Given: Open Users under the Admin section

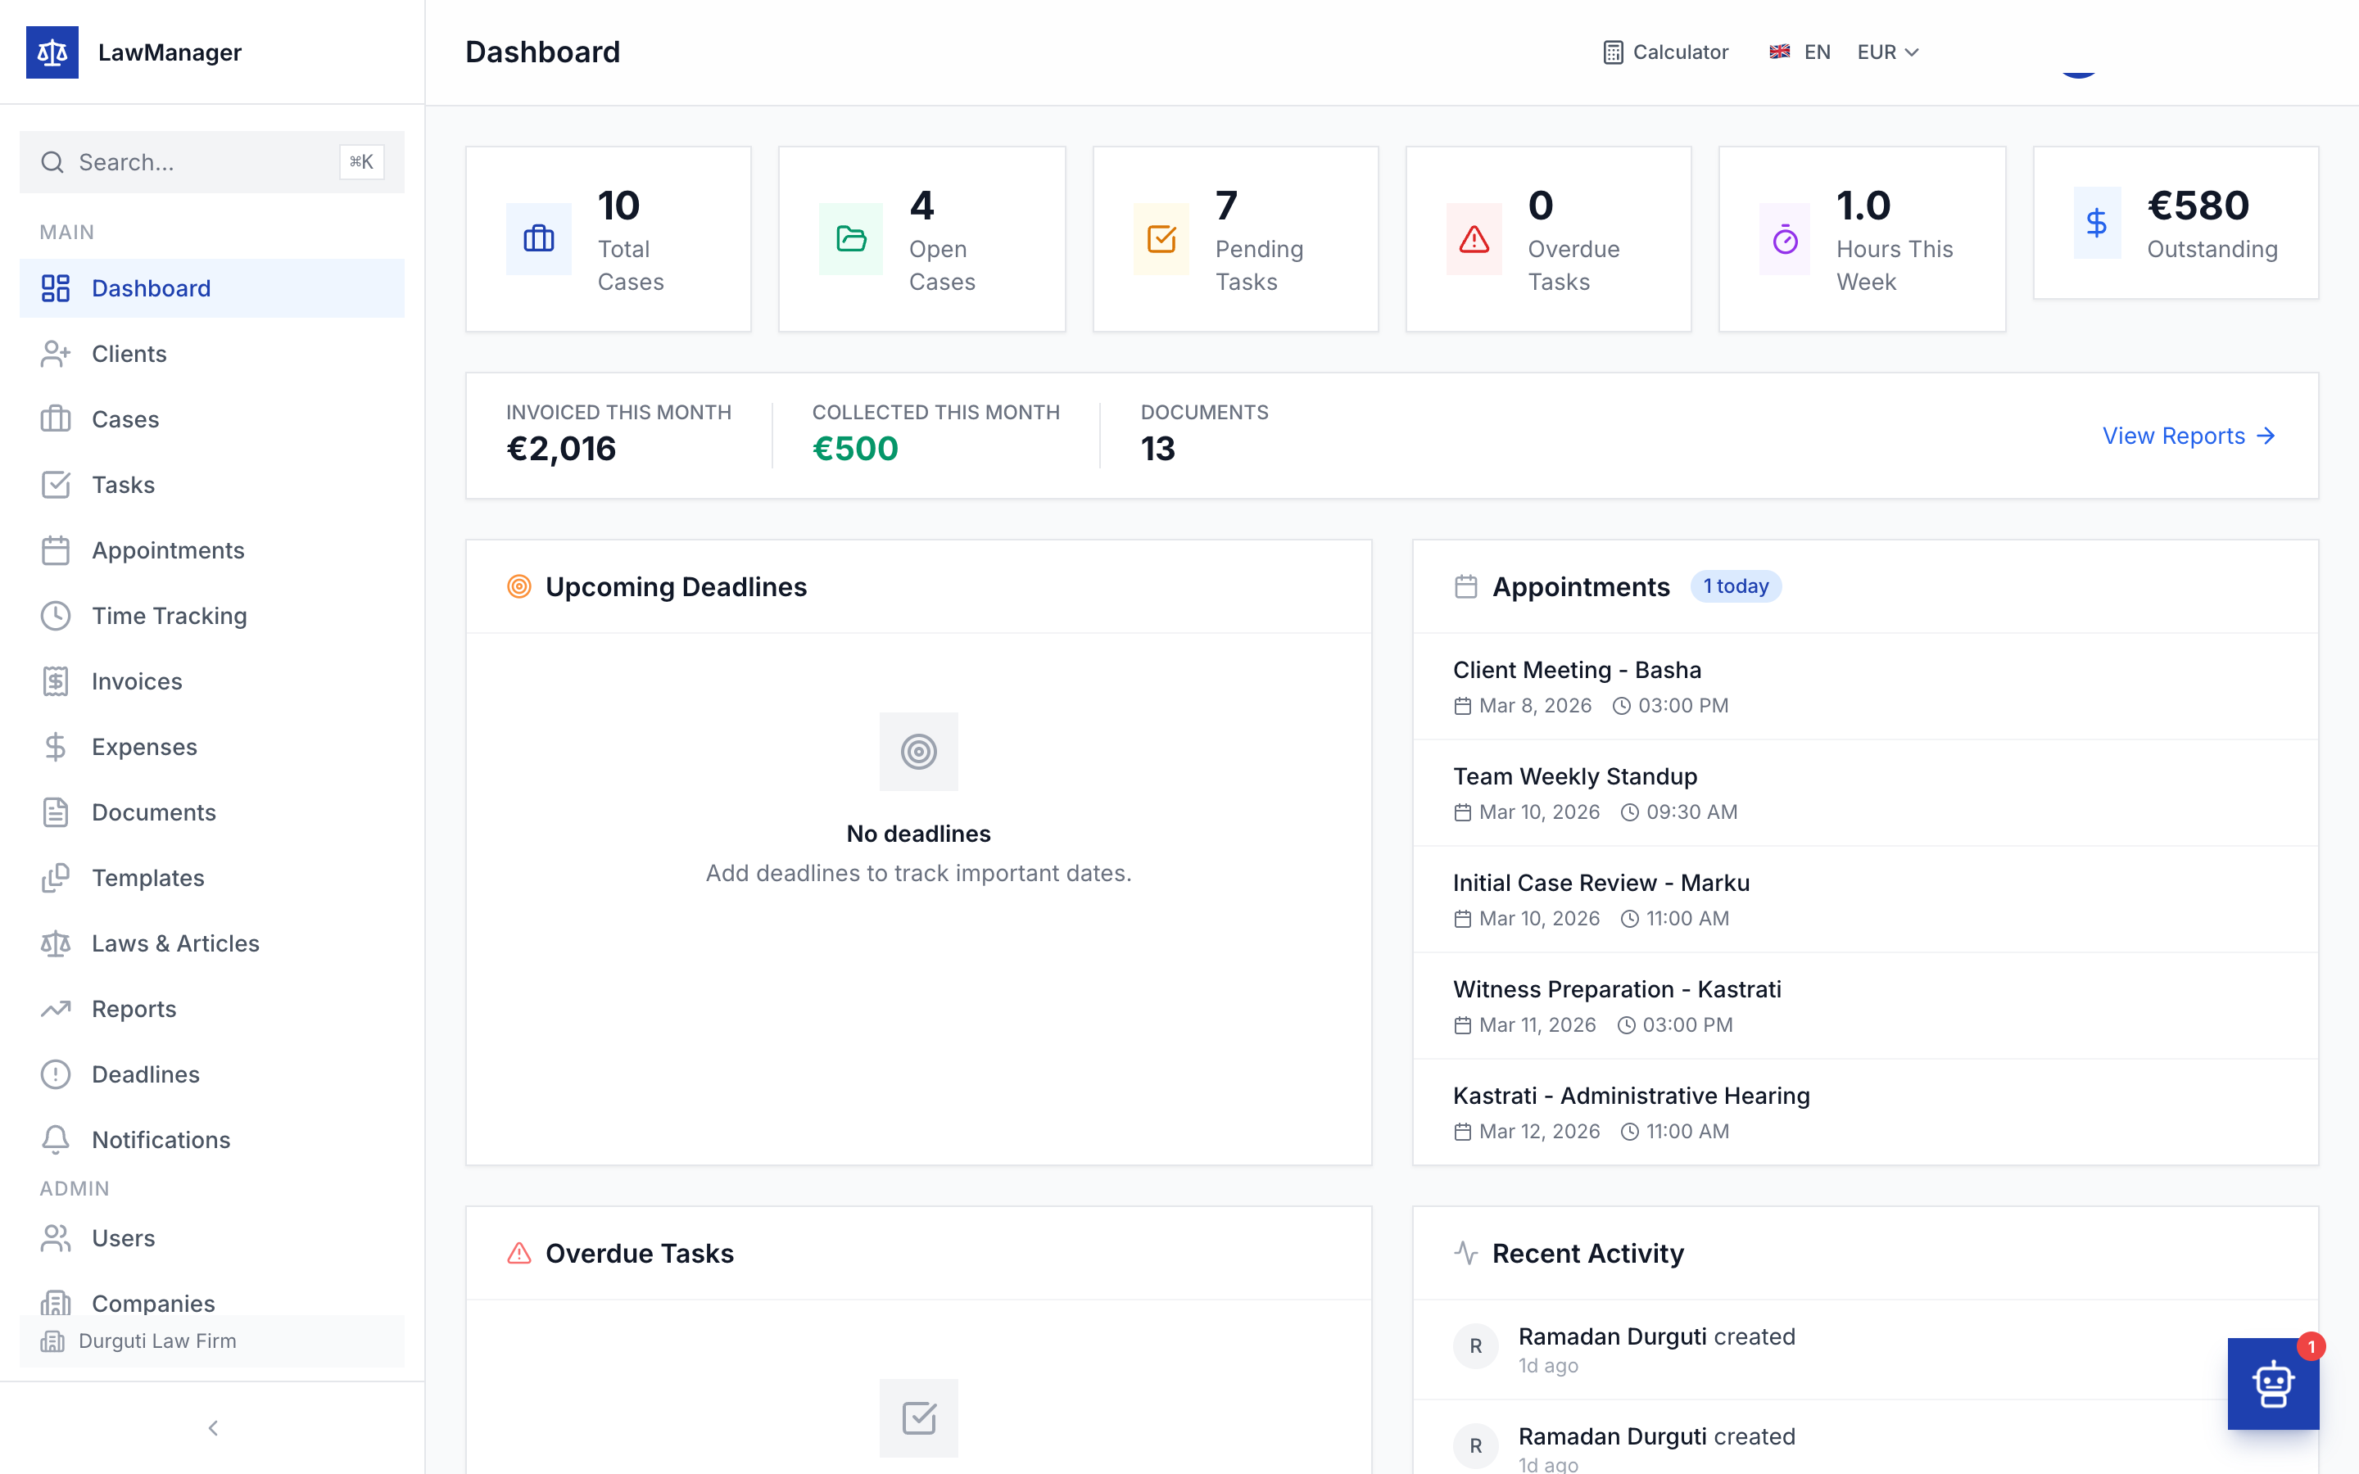Looking at the screenshot, I should [212, 1238].
